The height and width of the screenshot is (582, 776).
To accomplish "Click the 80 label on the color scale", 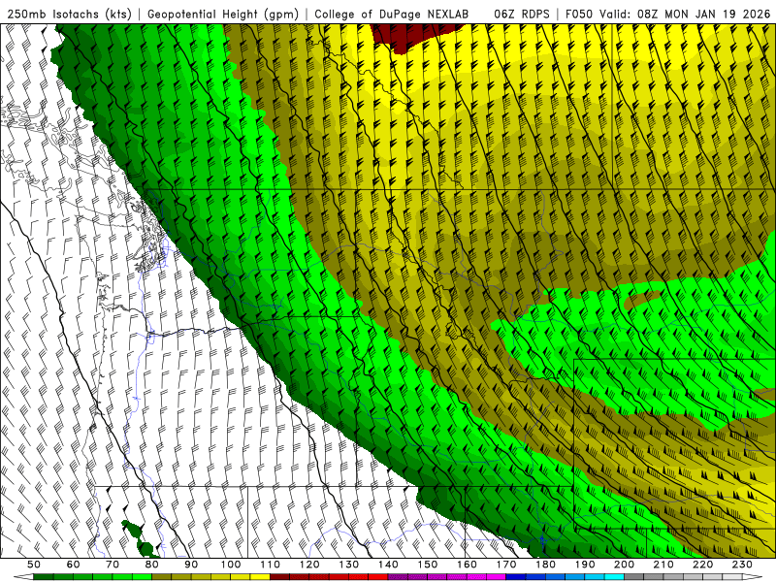I will pyautogui.click(x=152, y=565).
